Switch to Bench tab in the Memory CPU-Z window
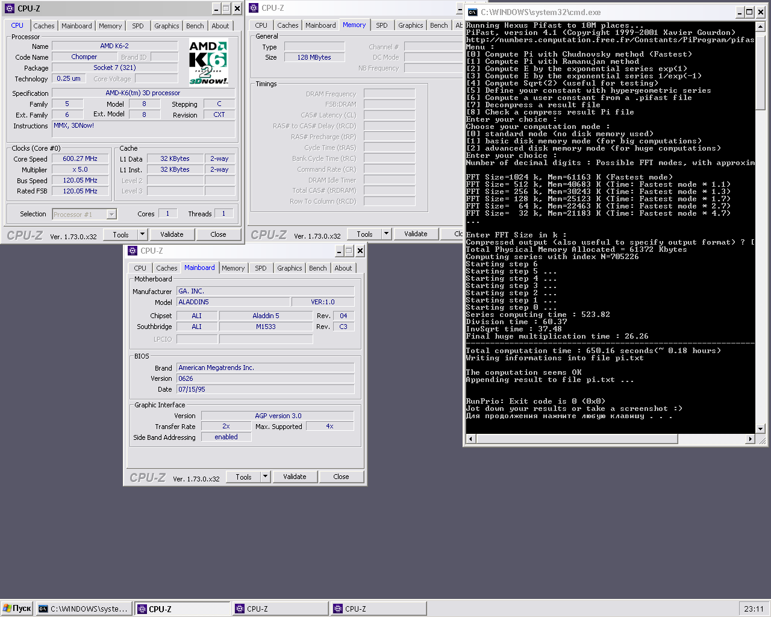 tap(439, 25)
